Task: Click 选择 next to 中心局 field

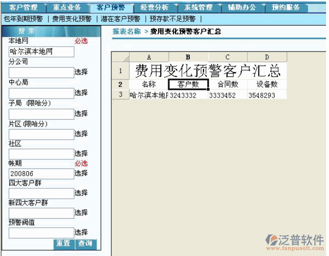Action: tap(81, 93)
